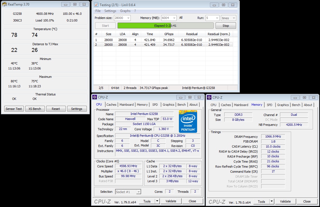Click the LinX checkmark title bar icon
320x207 pixels.
96,5
